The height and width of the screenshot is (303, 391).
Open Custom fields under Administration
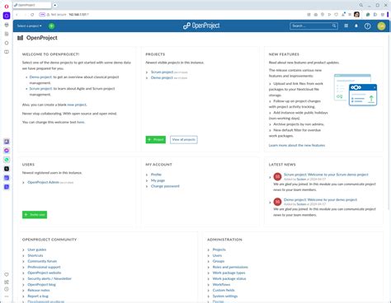click(224, 290)
